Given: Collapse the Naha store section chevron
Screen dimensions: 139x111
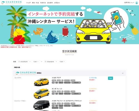Looking at the screenshot, I should pyautogui.click(x=123, y=73).
